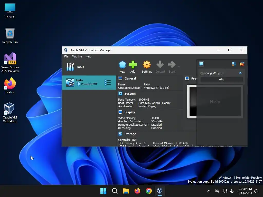Select the Tools entry in left pane
Screen dimensions: 263x197
coord(89,67)
